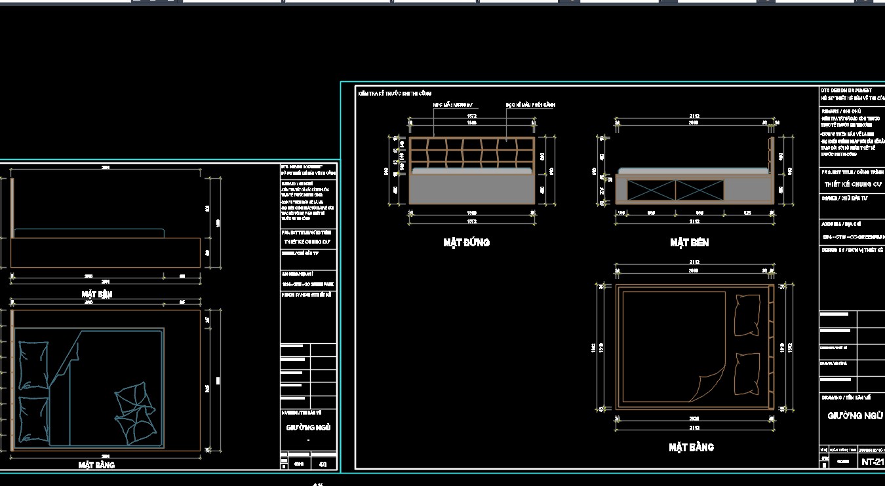Click the sheet number 60 in the left title block

click(323, 464)
